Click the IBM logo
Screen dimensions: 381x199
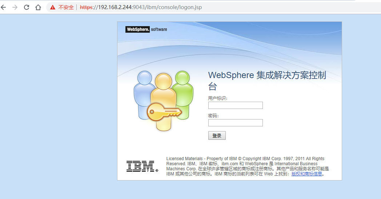pos(142,166)
